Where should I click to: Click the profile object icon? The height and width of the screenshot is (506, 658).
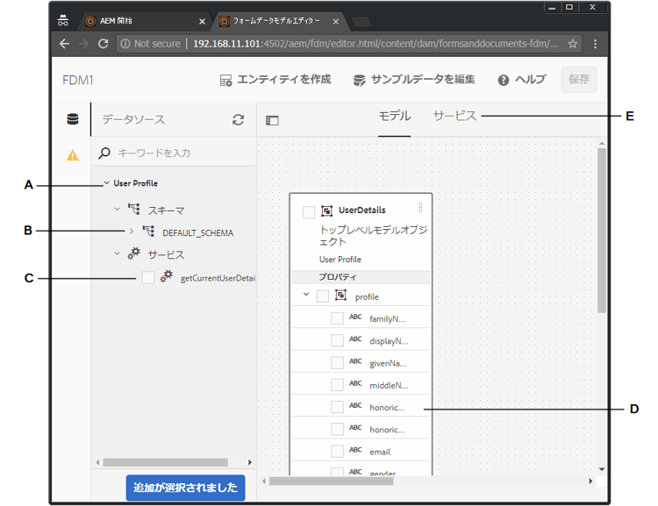coord(340,296)
